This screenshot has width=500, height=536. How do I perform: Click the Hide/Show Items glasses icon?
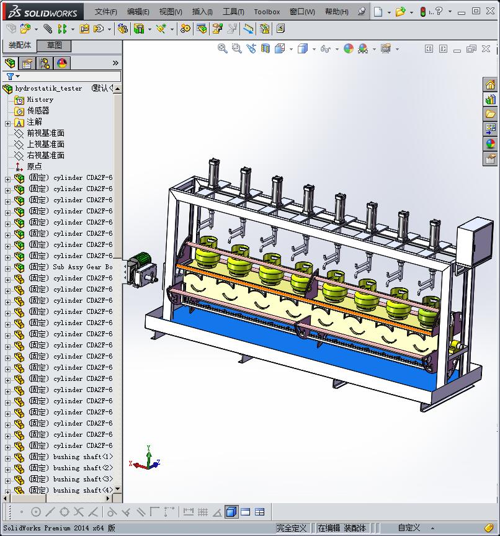coord(325,49)
